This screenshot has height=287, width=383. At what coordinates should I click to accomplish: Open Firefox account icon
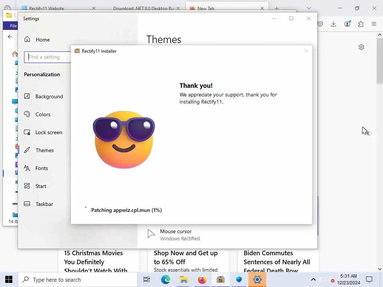[x=347, y=24]
